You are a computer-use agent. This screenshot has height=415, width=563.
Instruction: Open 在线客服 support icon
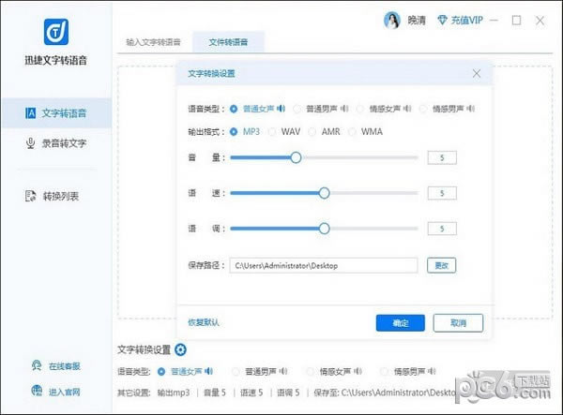36,365
